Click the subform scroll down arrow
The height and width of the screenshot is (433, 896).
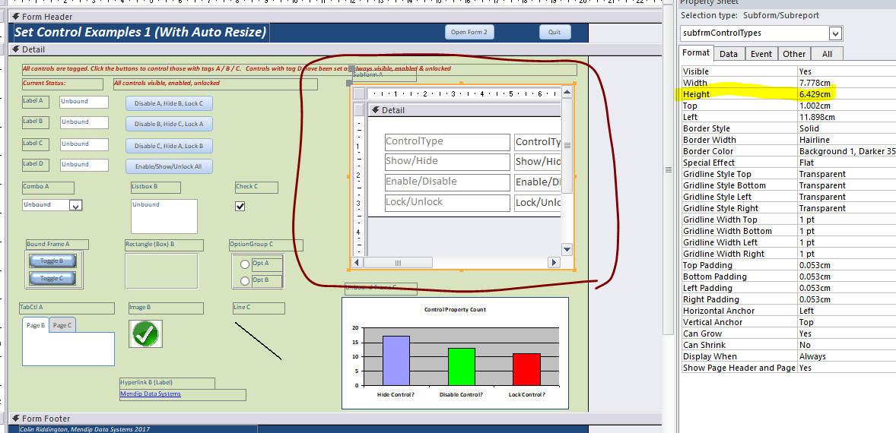567,249
